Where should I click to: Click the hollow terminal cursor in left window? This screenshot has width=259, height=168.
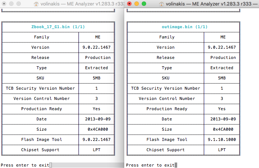click(x=51, y=165)
